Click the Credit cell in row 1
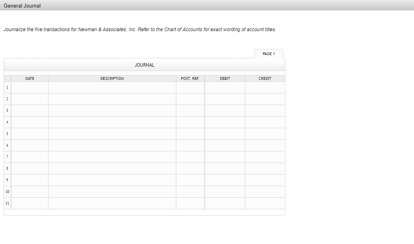 point(265,87)
